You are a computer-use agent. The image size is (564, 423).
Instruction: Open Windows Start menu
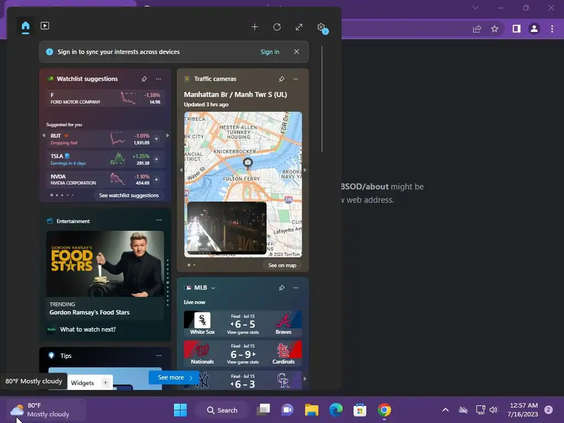[180, 410]
